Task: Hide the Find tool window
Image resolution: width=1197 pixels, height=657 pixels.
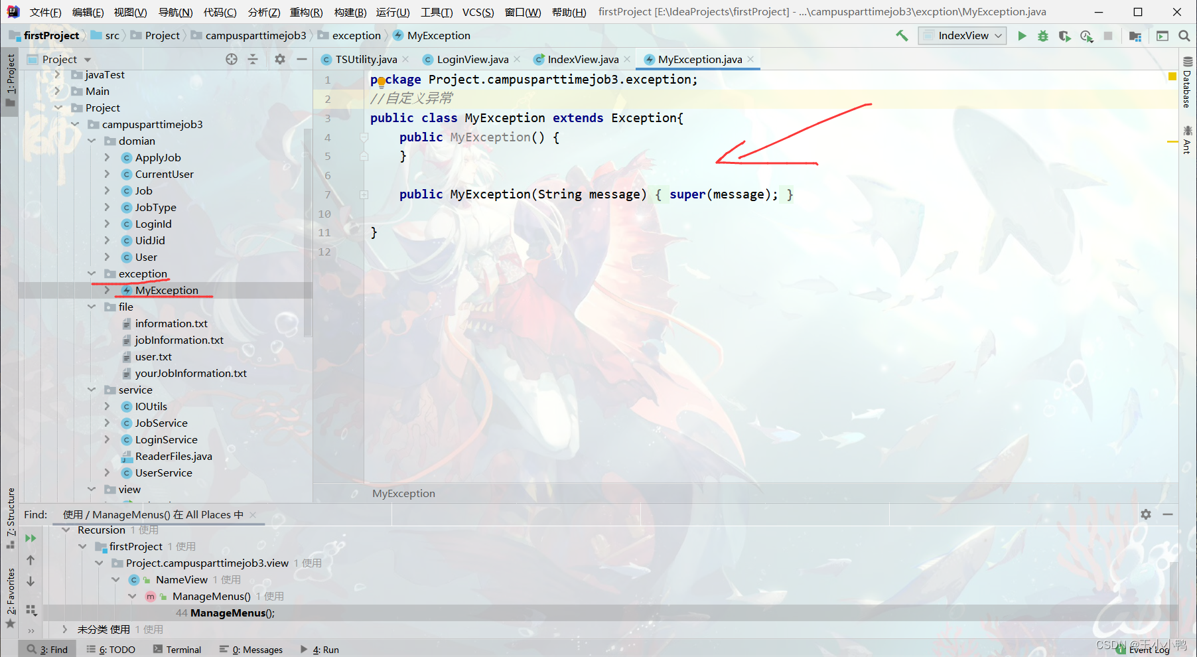Action: pyautogui.click(x=1168, y=514)
